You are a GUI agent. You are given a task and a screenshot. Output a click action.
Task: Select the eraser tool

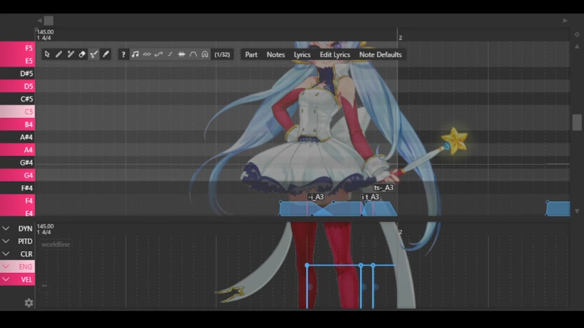click(x=82, y=54)
